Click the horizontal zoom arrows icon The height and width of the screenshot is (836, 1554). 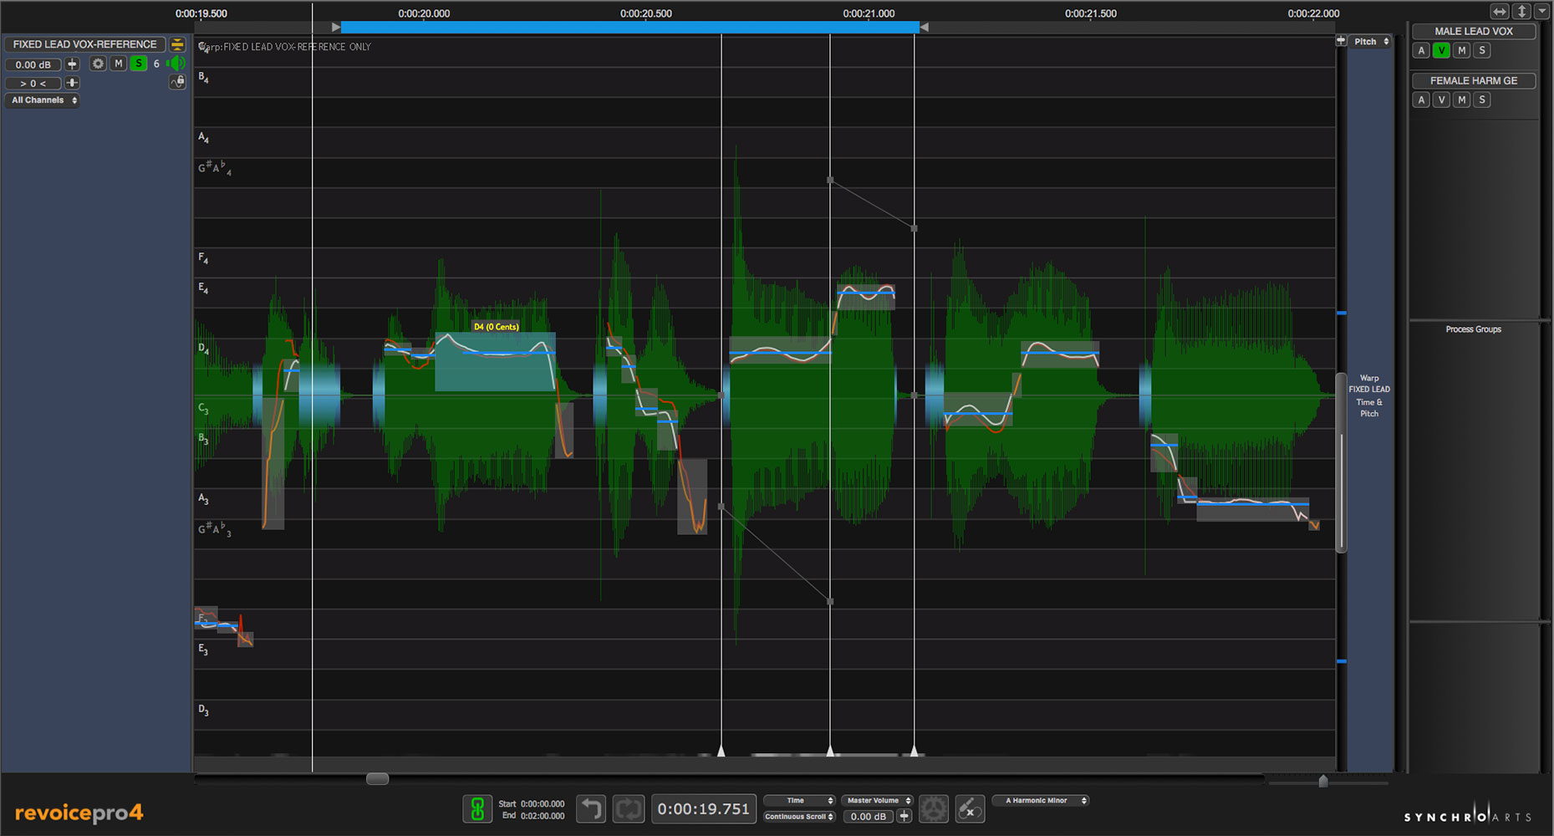pyautogui.click(x=1501, y=11)
